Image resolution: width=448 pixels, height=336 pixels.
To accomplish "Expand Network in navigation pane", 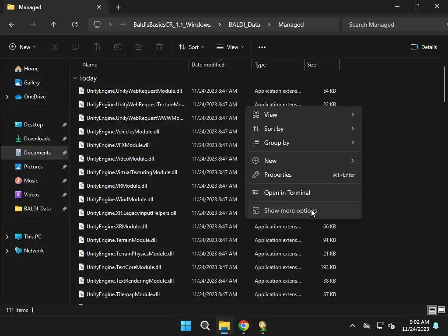I will point(7,251).
